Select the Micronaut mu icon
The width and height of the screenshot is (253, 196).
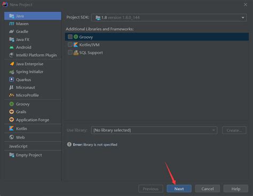point(12,87)
